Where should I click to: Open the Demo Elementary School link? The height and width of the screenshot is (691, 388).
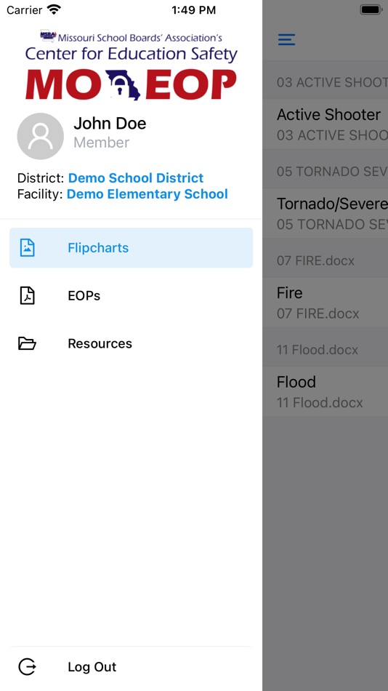tap(147, 194)
